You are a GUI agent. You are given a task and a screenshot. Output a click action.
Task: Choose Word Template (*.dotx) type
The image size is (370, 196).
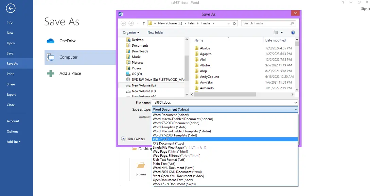coord(225,127)
